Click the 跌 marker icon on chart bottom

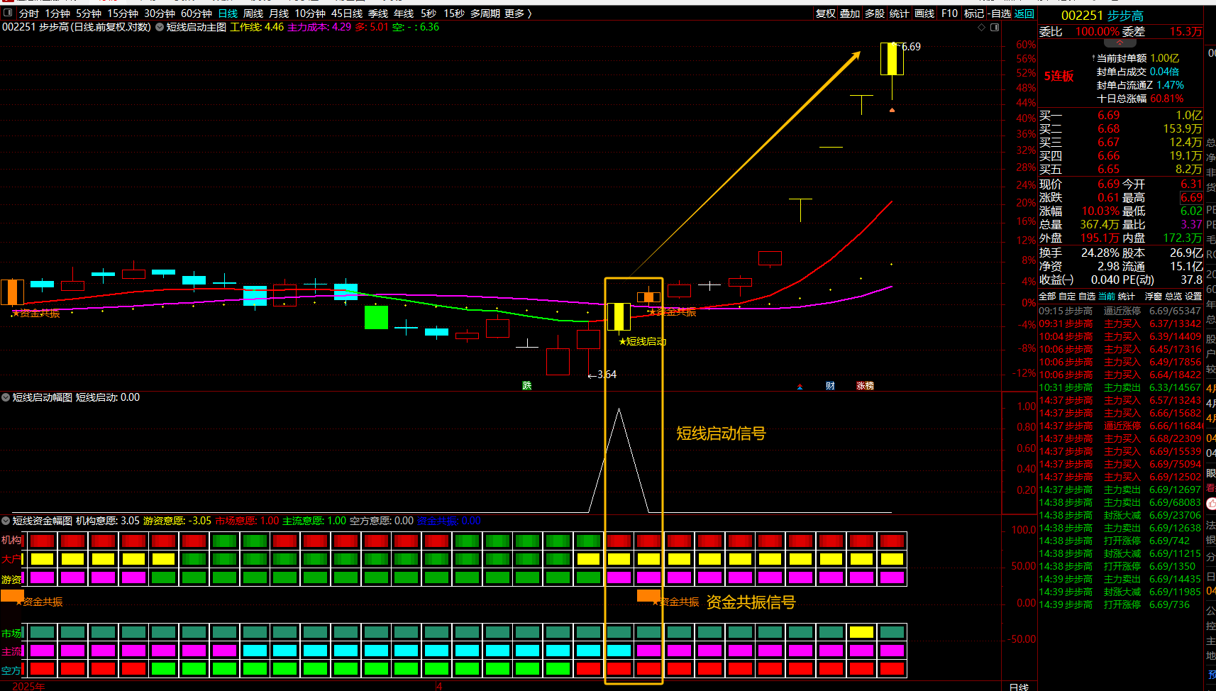pyautogui.click(x=527, y=385)
